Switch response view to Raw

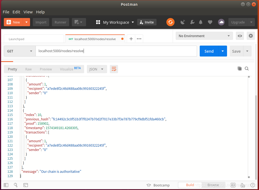[28, 69]
